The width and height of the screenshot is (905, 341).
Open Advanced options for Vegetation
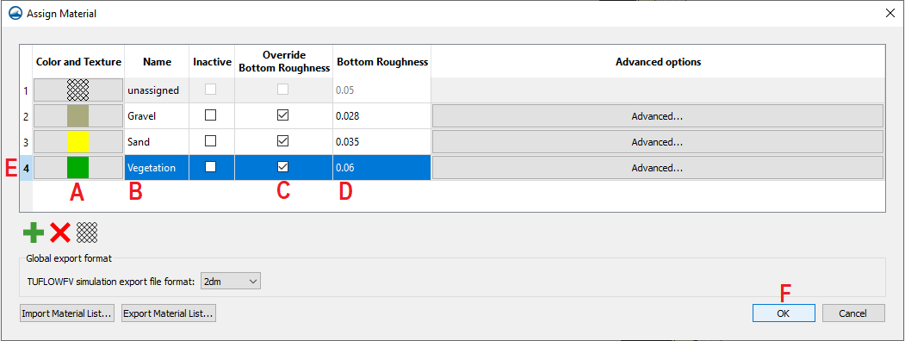657,168
